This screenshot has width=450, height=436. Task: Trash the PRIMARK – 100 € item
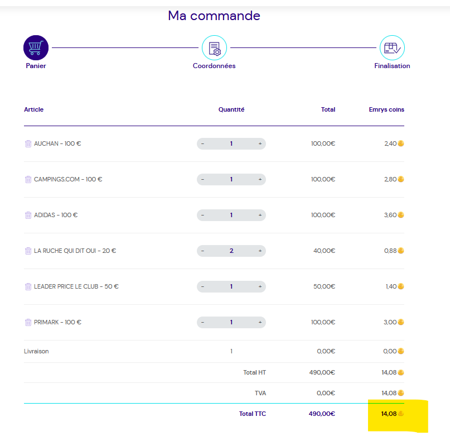pyautogui.click(x=28, y=322)
